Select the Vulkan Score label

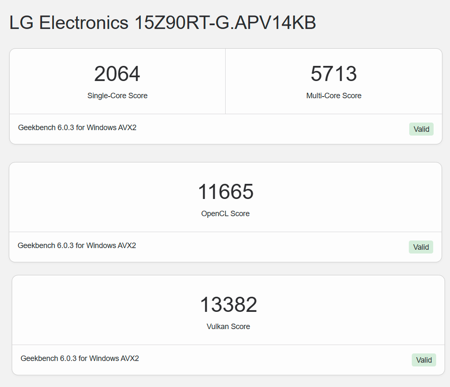click(x=228, y=327)
